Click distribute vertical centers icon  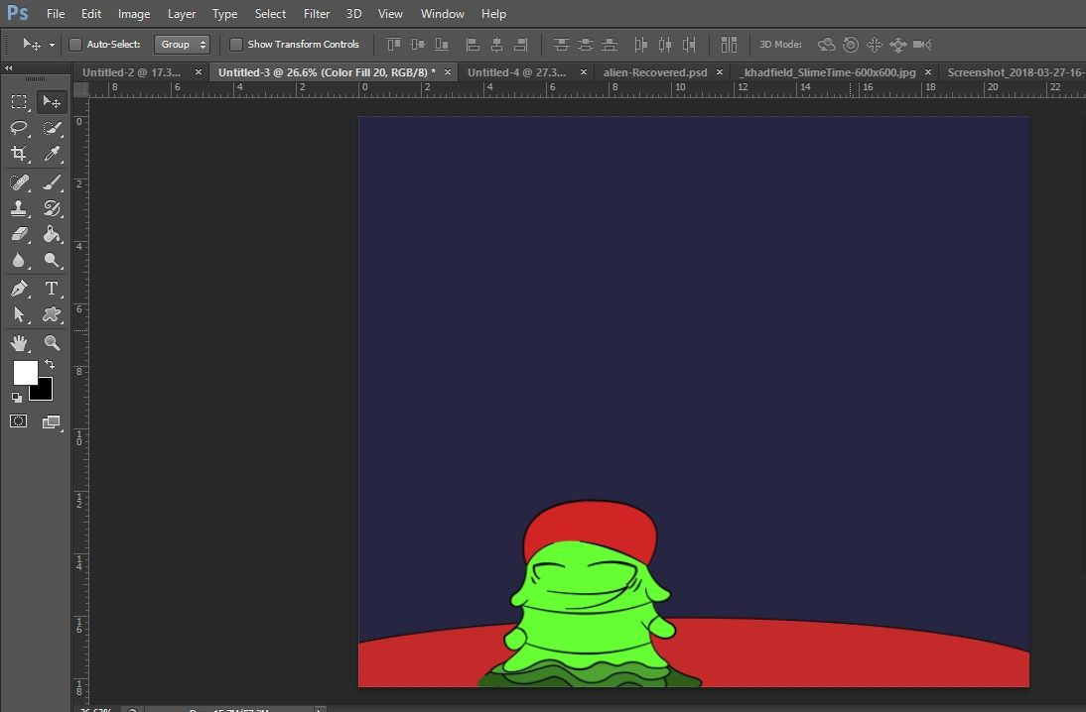pyautogui.click(x=586, y=45)
